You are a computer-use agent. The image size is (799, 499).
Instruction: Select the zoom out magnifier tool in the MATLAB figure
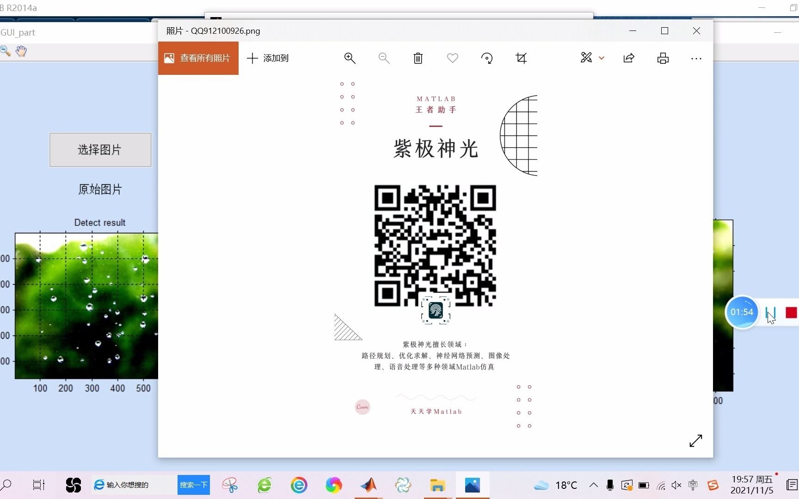[5, 51]
